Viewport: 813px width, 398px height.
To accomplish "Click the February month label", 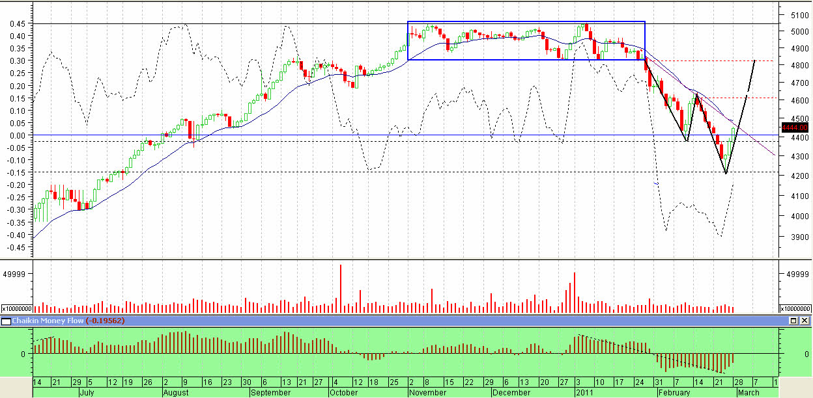I will (x=674, y=393).
